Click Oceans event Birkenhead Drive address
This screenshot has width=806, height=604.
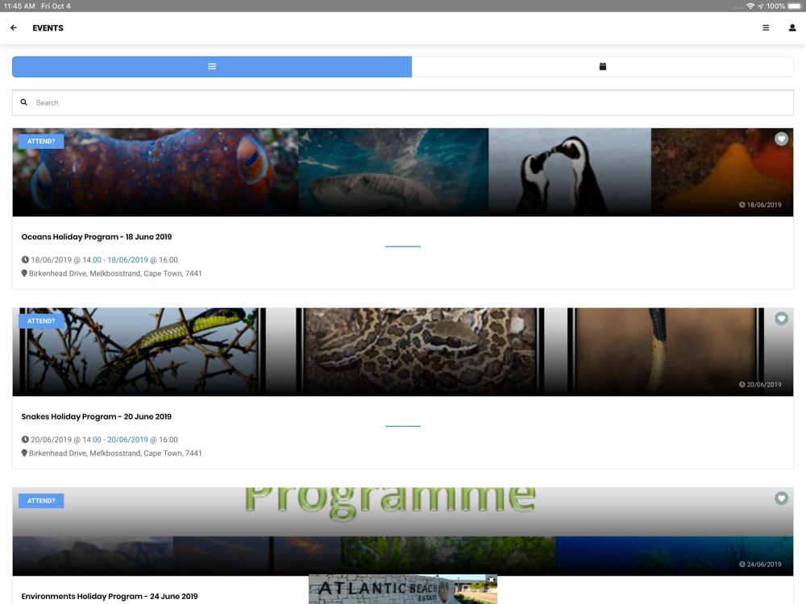[x=115, y=273]
